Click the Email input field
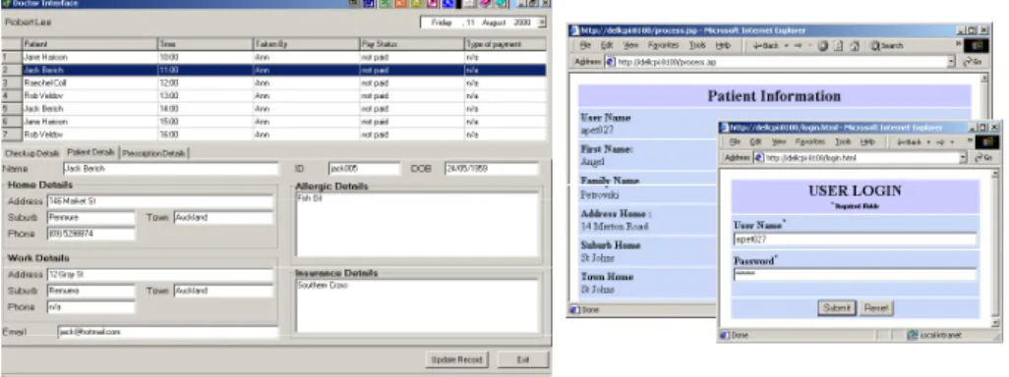1009x377 pixels. (167, 332)
